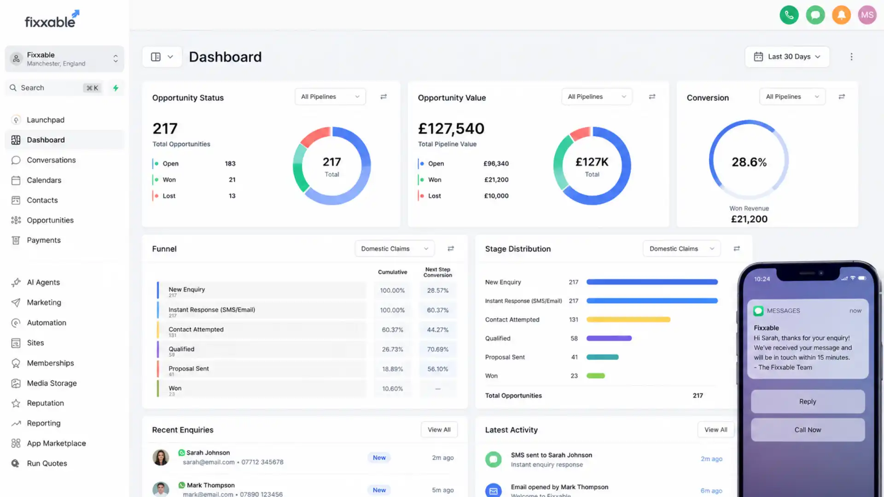
Task: Open Domestic Claims dropdown in Stage Distribution
Action: [681, 248]
